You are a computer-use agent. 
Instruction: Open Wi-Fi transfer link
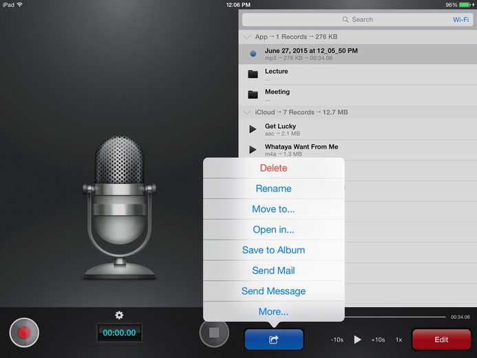(461, 20)
